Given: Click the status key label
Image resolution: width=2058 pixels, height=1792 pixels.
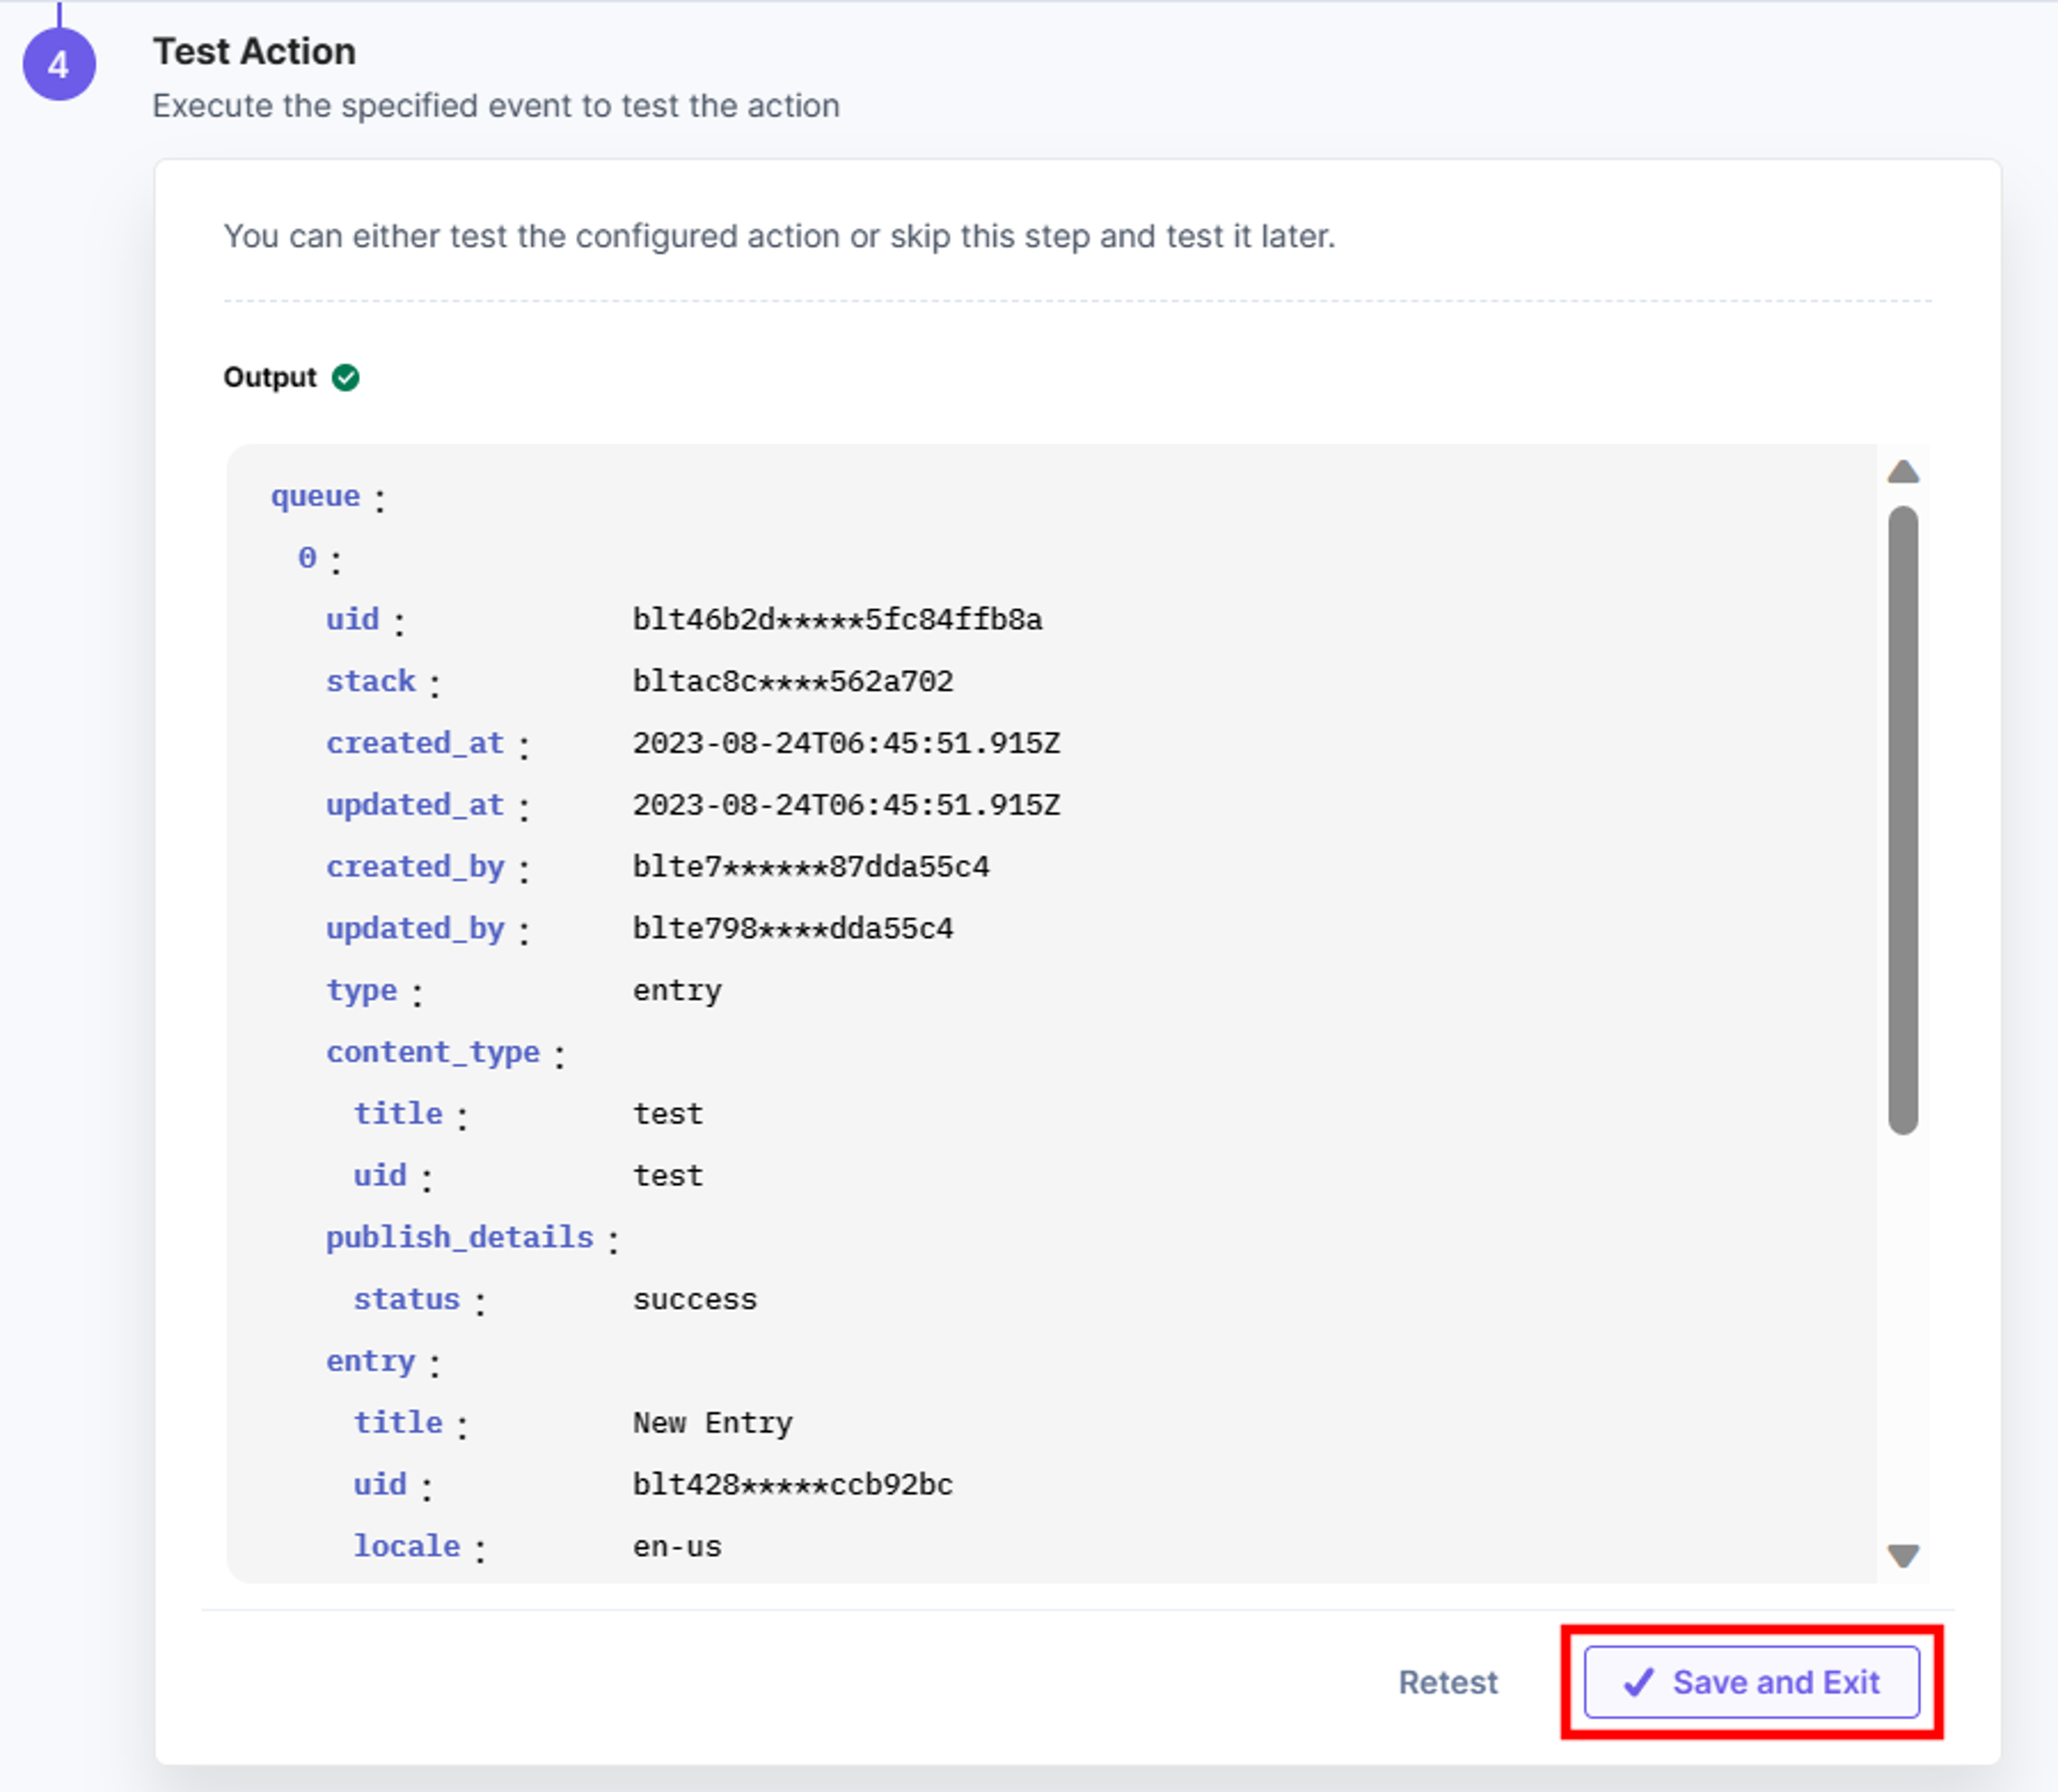Looking at the screenshot, I should tap(406, 1299).
